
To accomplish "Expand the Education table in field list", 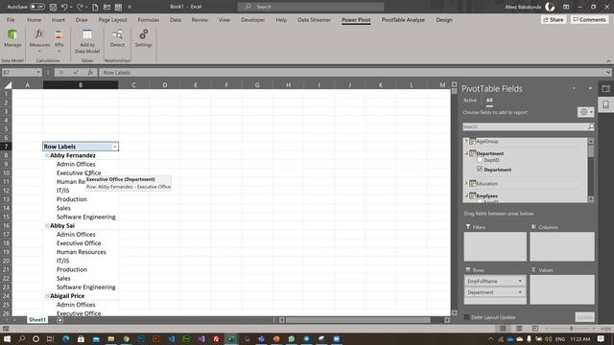I will pos(466,183).
